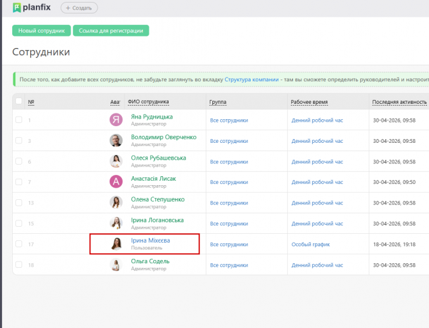The image size is (429, 328).
Task: Sort by Последняя активность column
Action: tap(399, 102)
